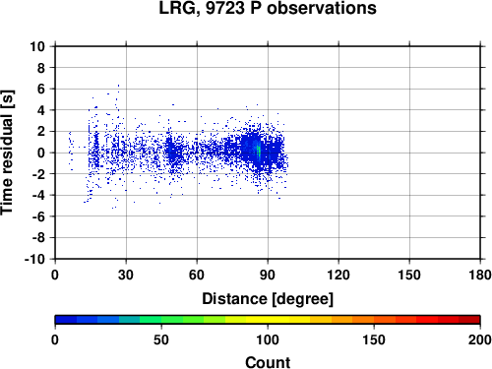Viewport: 492px width, 369px height.
Task: Click the x-axis tick label 120
Action: (338, 275)
